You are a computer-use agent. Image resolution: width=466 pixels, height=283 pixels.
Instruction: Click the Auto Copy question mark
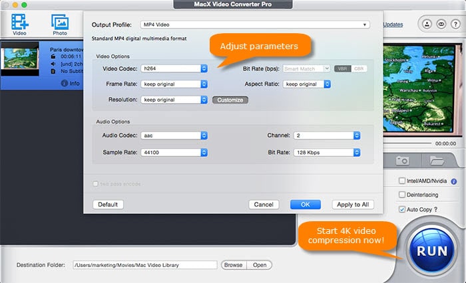(435, 209)
